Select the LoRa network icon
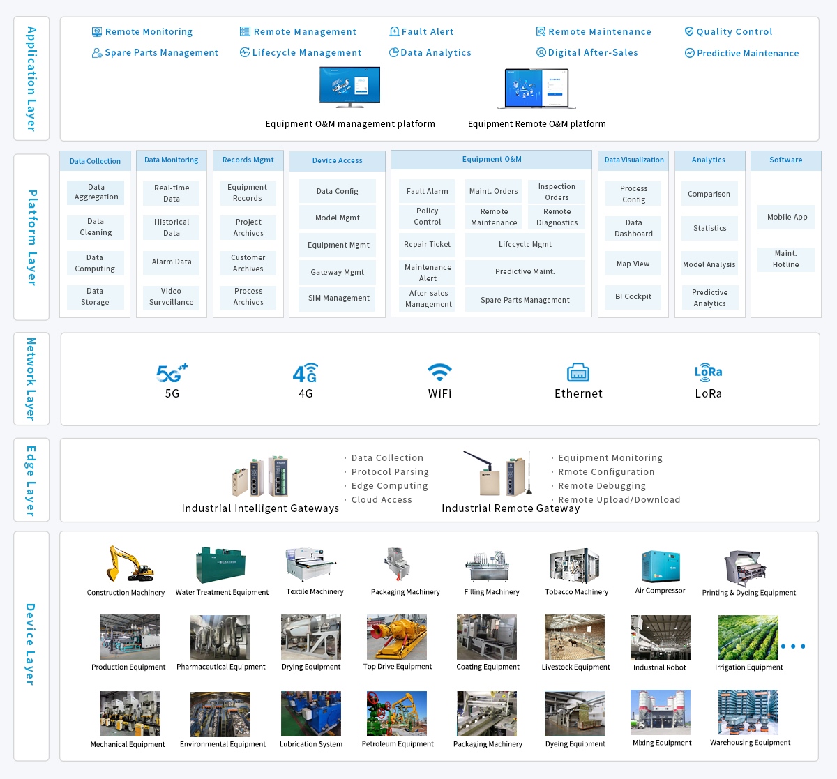Screen dimensions: 837x779 tap(708, 372)
